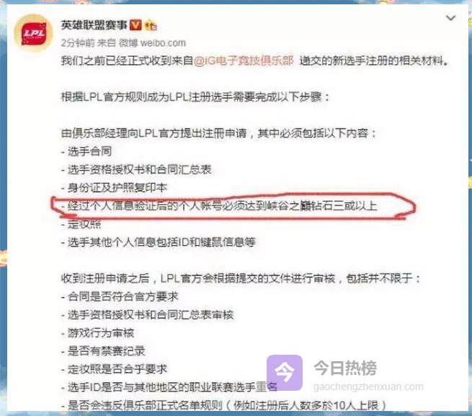Click the 根据LPL官方规则 paragraph line
The width and height of the screenshot is (472, 416).
(x=196, y=97)
